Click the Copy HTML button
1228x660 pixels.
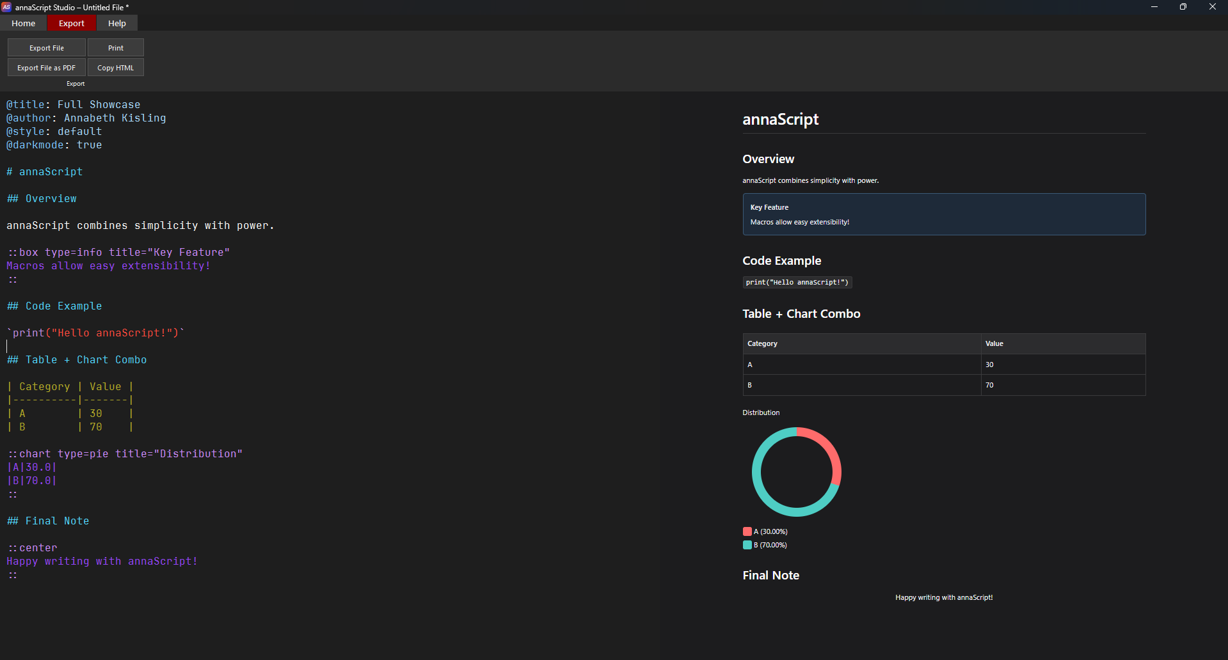pos(116,68)
